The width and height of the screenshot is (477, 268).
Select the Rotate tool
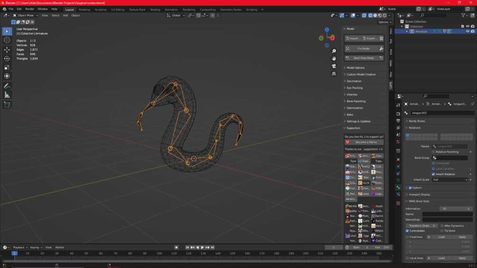point(7,58)
